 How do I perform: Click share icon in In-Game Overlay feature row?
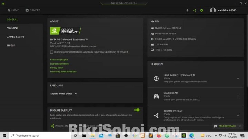[156, 116]
